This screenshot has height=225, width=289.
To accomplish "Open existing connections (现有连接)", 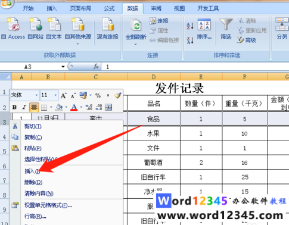I will (x=107, y=29).
